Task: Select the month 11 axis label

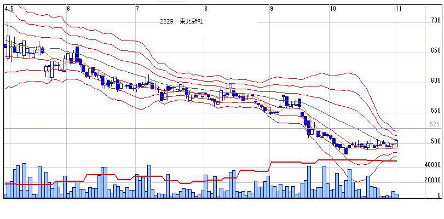Action: point(399,9)
